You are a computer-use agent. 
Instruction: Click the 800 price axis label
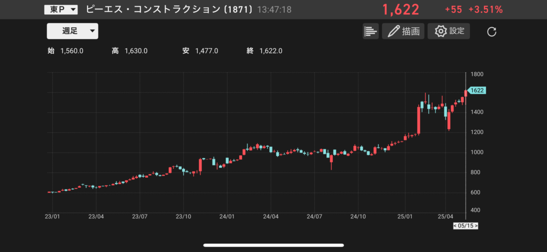[475, 172]
